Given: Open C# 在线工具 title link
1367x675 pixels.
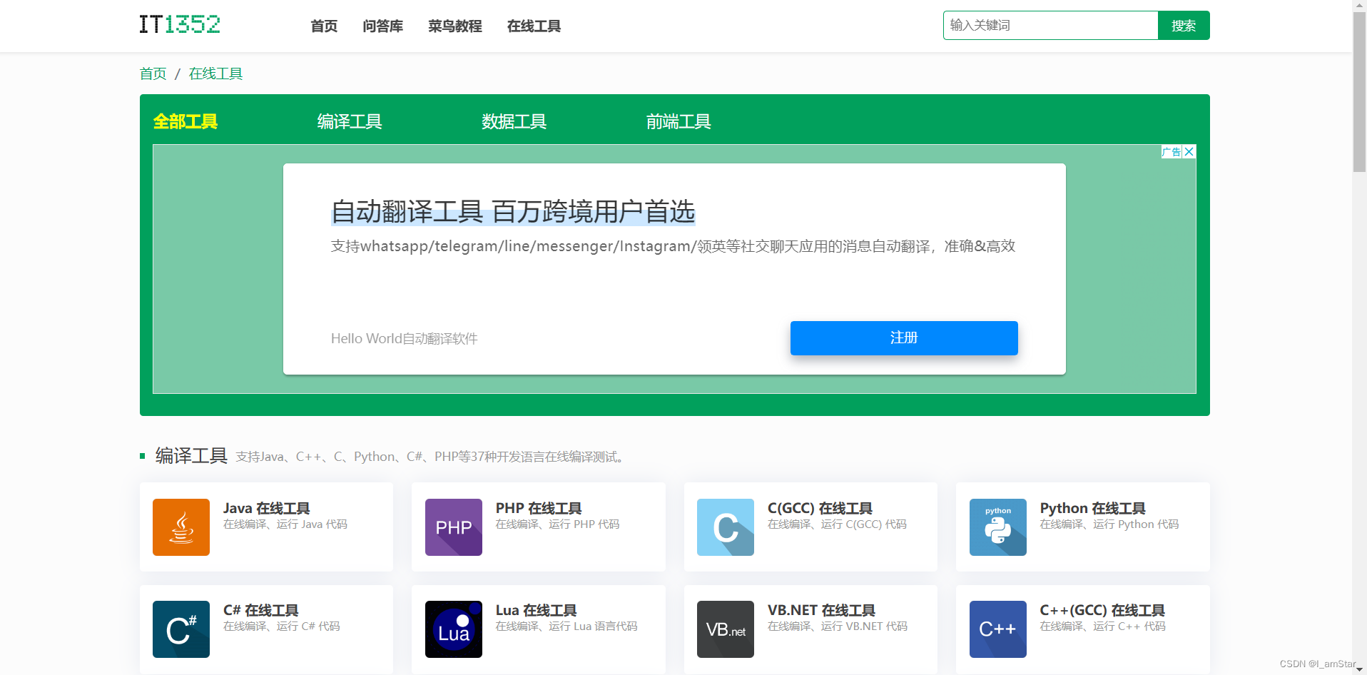Looking at the screenshot, I should [x=261, y=610].
